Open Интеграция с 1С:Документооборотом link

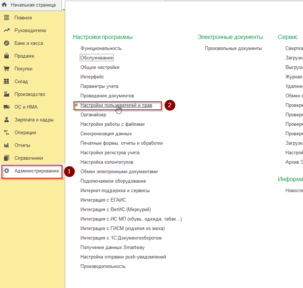click(121, 238)
